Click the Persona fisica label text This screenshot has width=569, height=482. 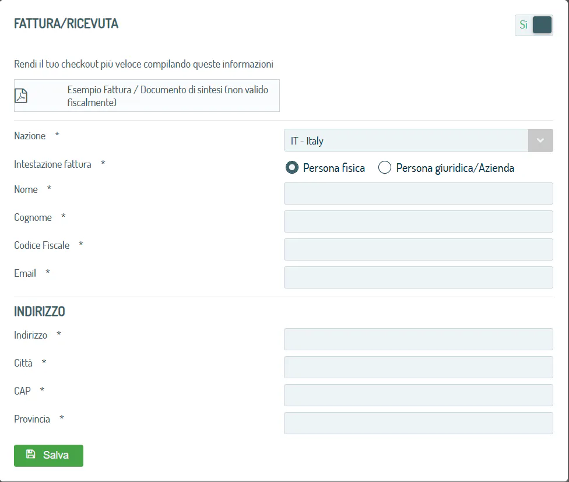[334, 168]
